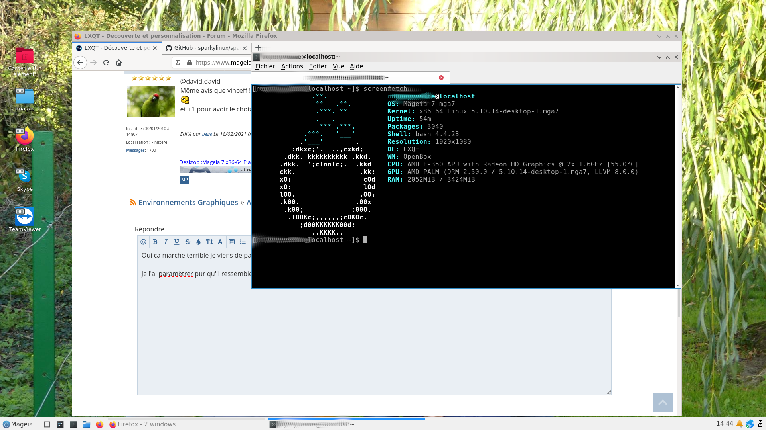Click the scroll-to-top arrow button

[663, 403]
